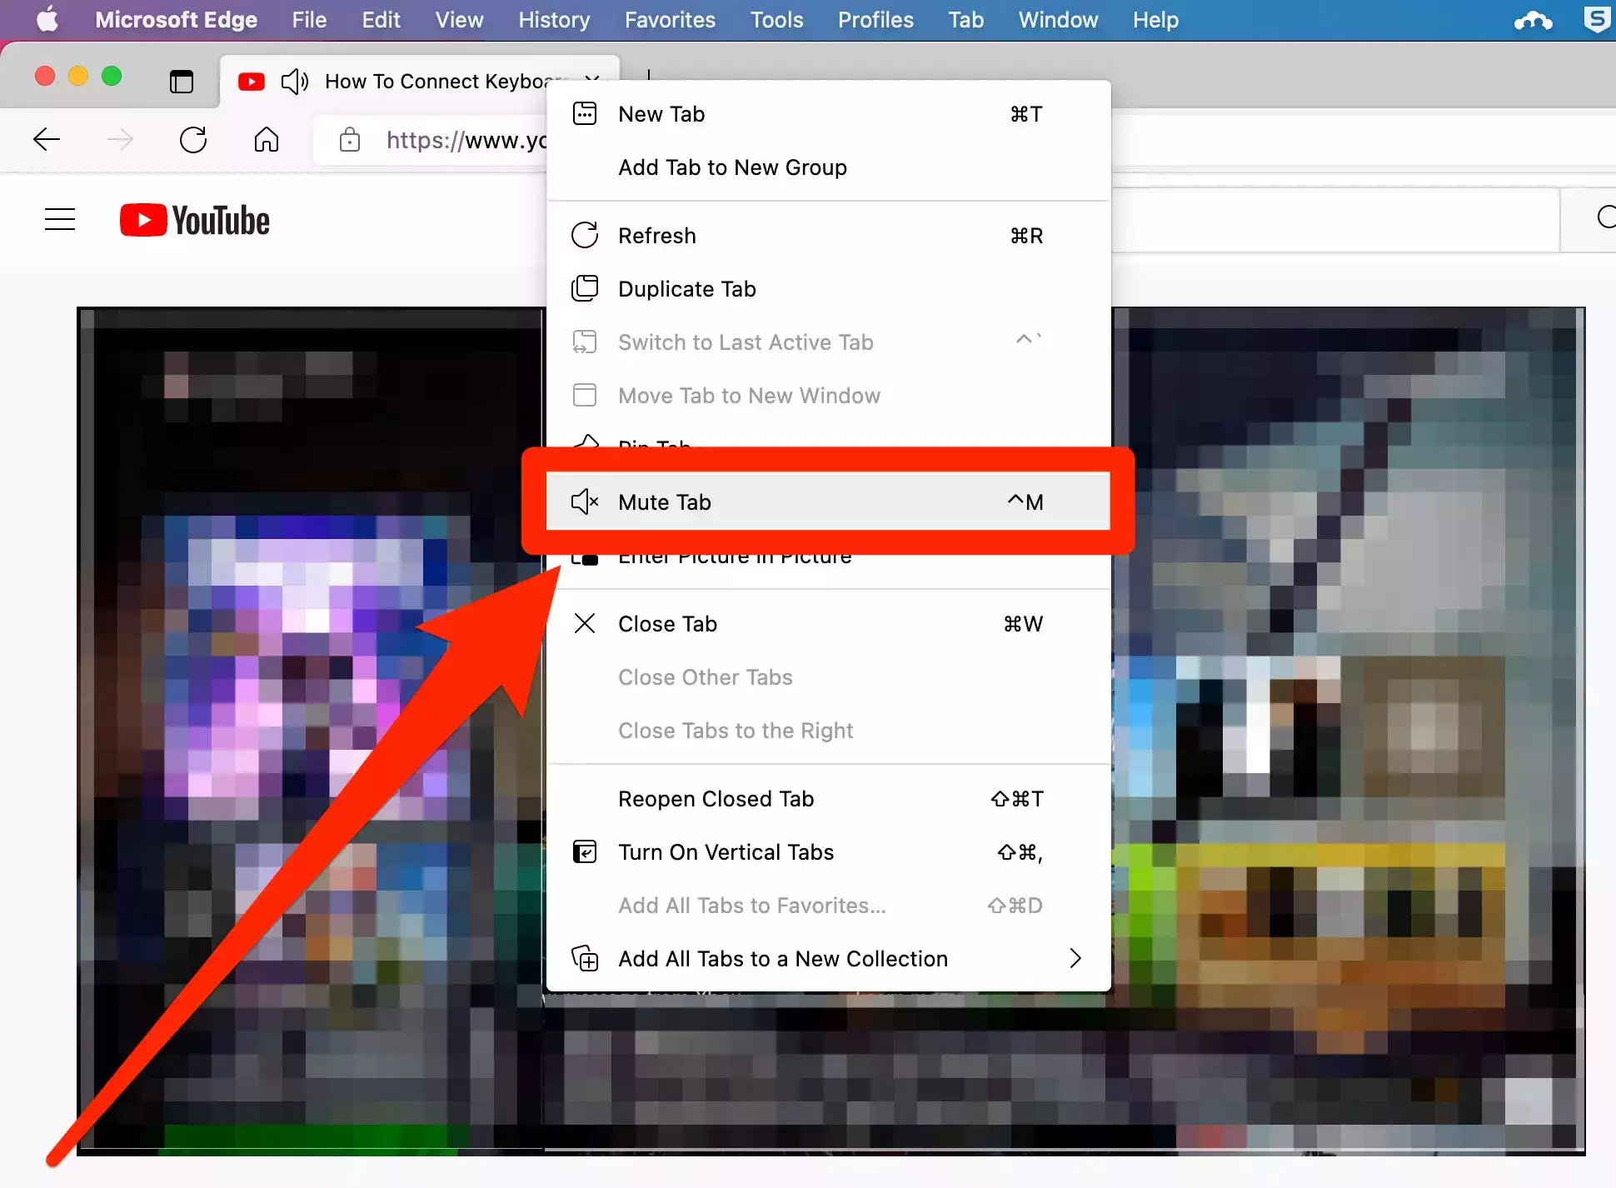The height and width of the screenshot is (1188, 1616).
Task: Select Mute Tab
Action: 828,502
